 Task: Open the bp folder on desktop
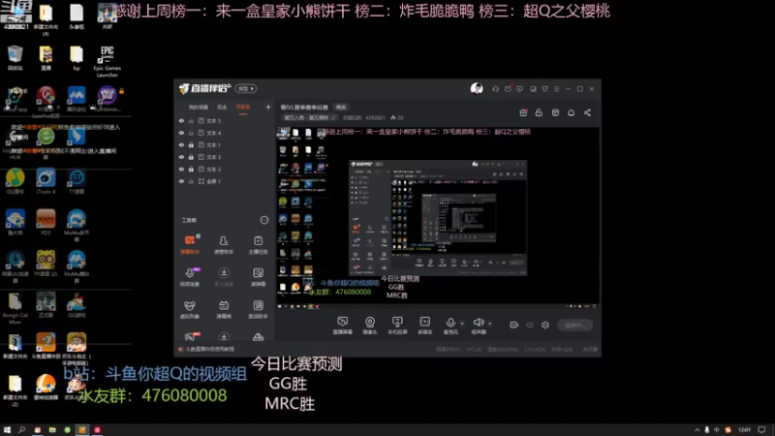77,58
